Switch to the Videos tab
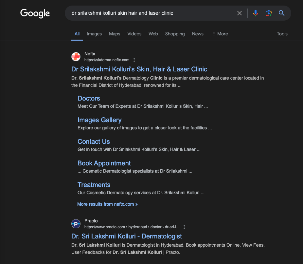303x264 pixels. click(134, 34)
